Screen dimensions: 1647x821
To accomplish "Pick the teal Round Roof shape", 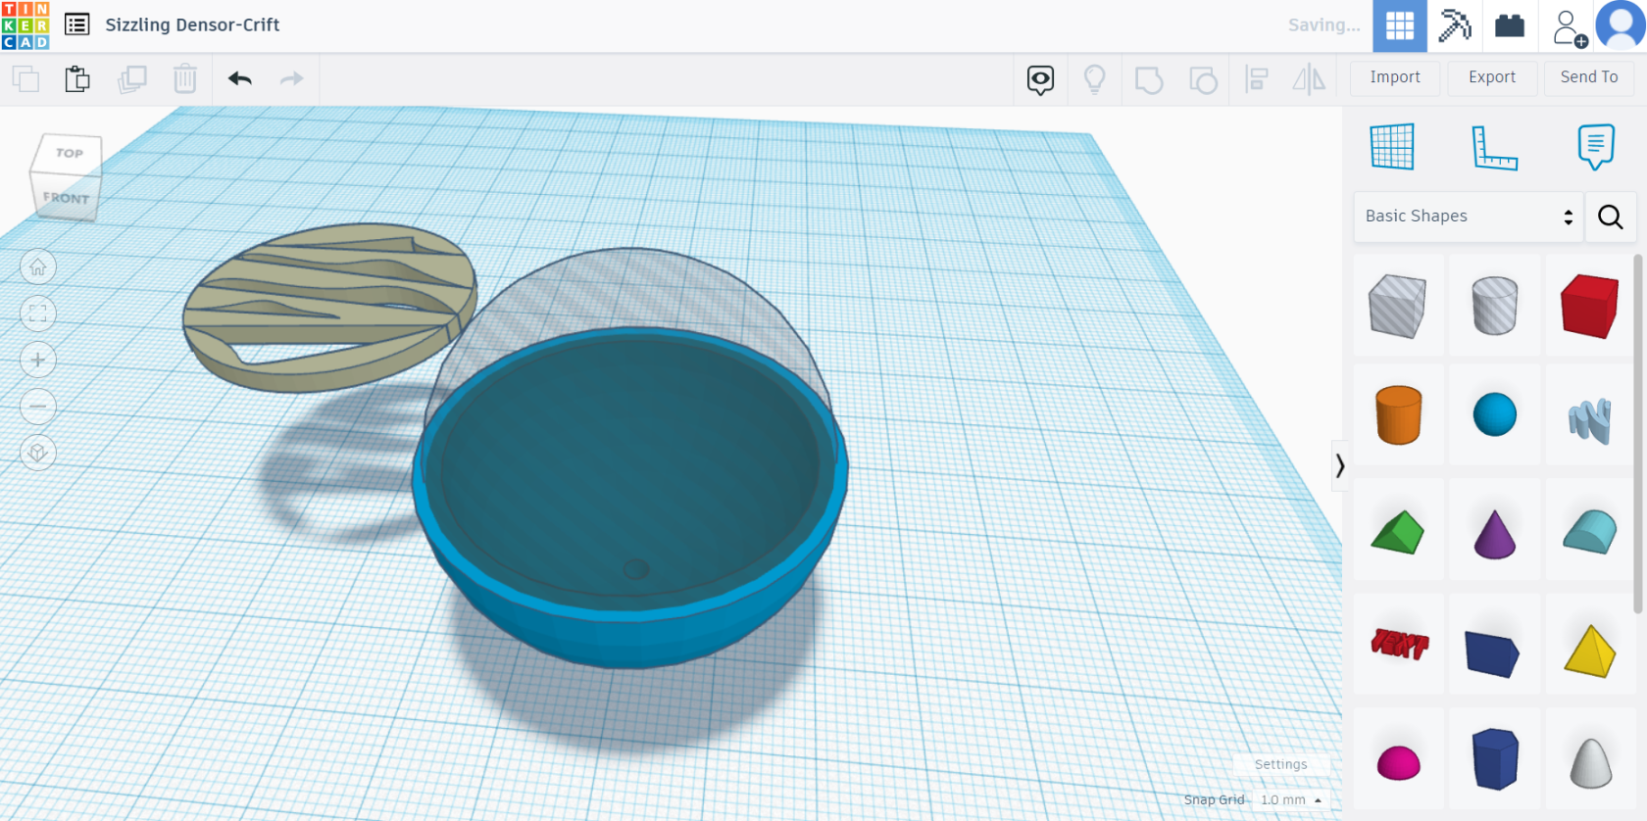I will 1590,532.
